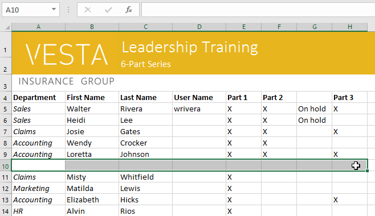Click the Enter checkmark icon in formula bar
Viewport: 375px width, 216px height.
click(x=108, y=10)
